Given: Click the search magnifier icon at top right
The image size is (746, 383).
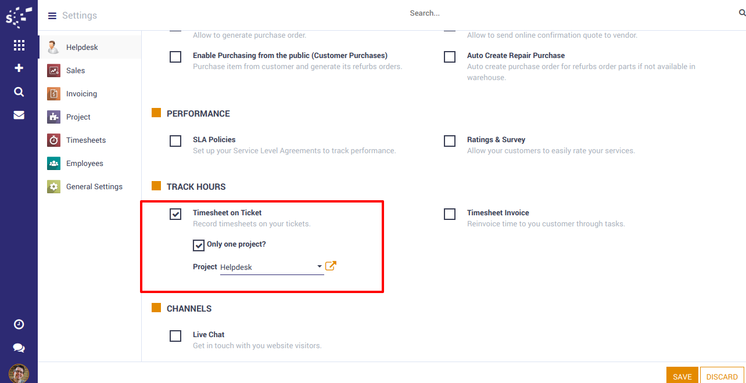Looking at the screenshot, I should pos(741,13).
